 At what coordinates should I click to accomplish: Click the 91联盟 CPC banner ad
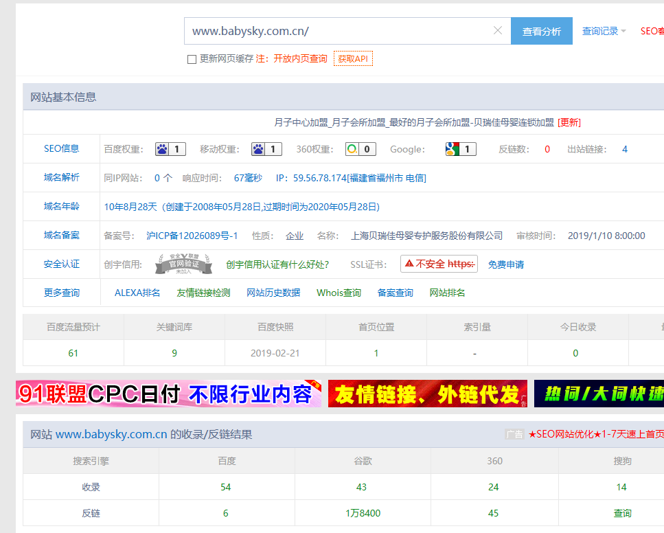(x=168, y=394)
